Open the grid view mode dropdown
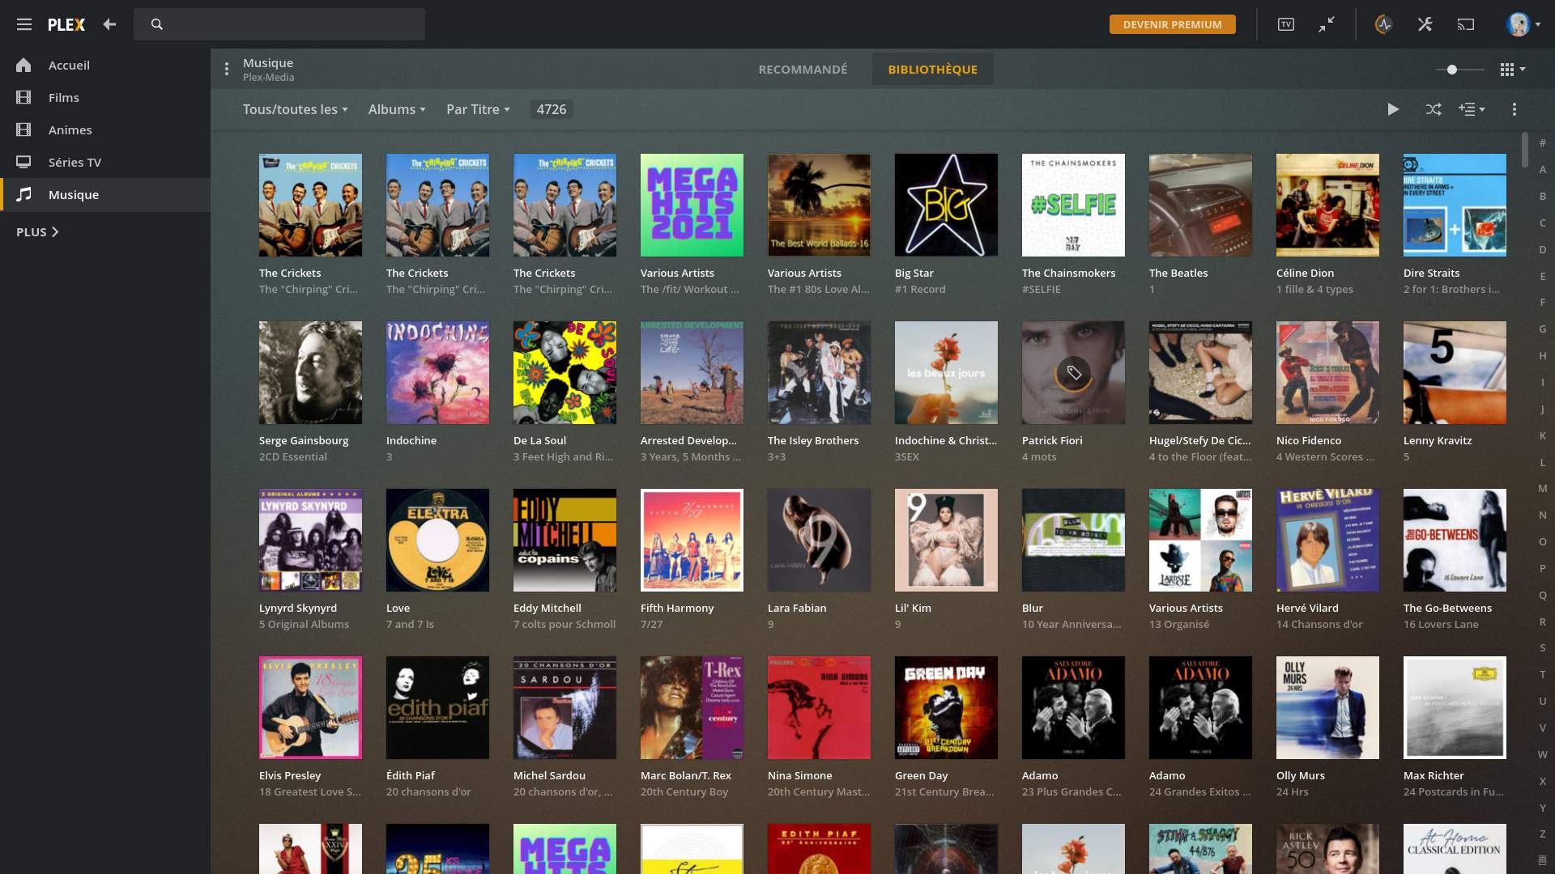 pos(1512,70)
